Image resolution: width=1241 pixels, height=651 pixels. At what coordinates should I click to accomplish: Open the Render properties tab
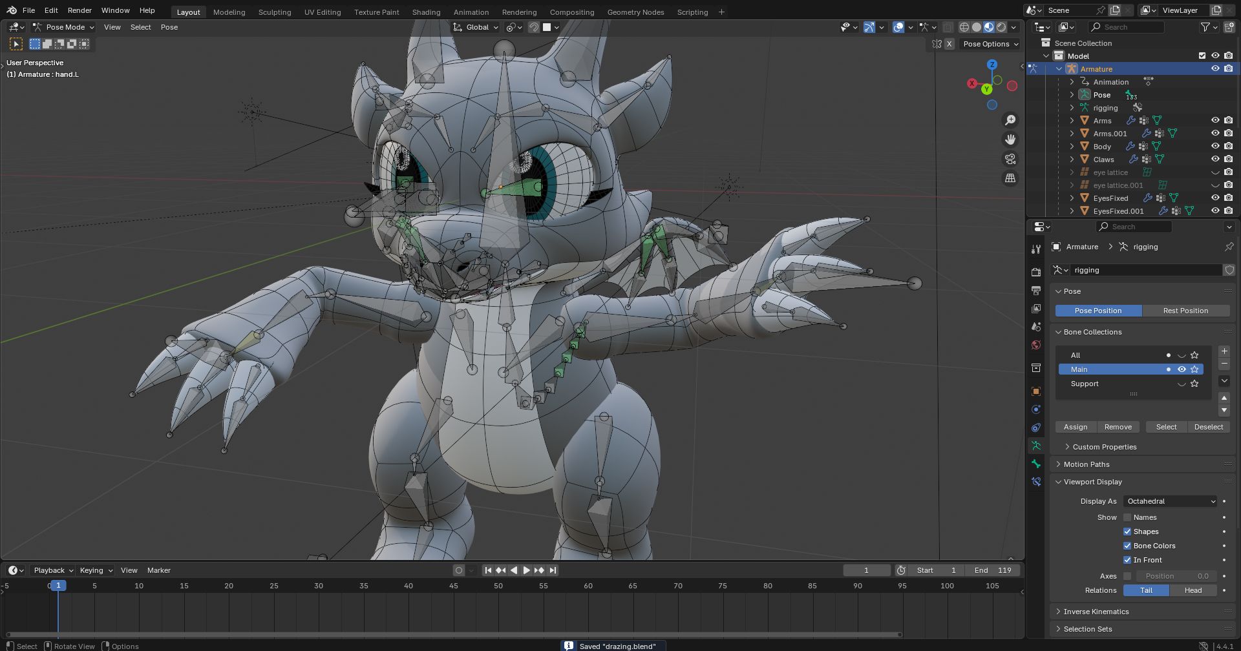[1036, 272]
